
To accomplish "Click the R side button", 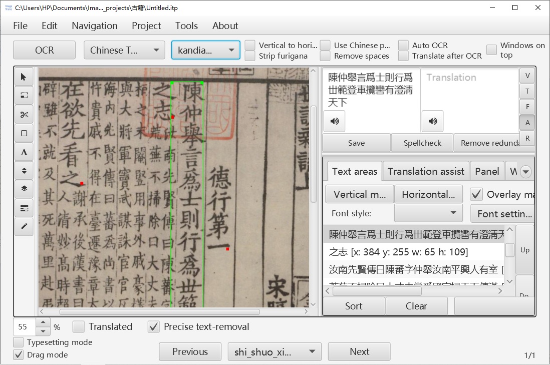I will [x=527, y=138].
